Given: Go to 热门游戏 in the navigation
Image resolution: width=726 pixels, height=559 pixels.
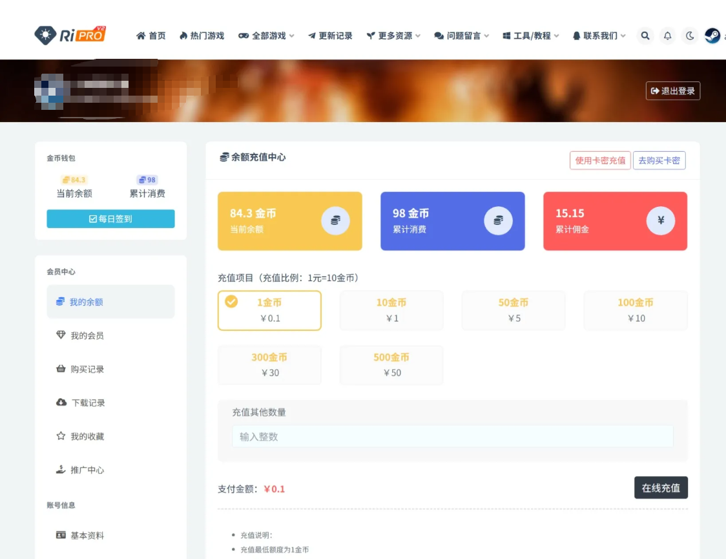Looking at the screenshot, I should [x=202, y=36].
